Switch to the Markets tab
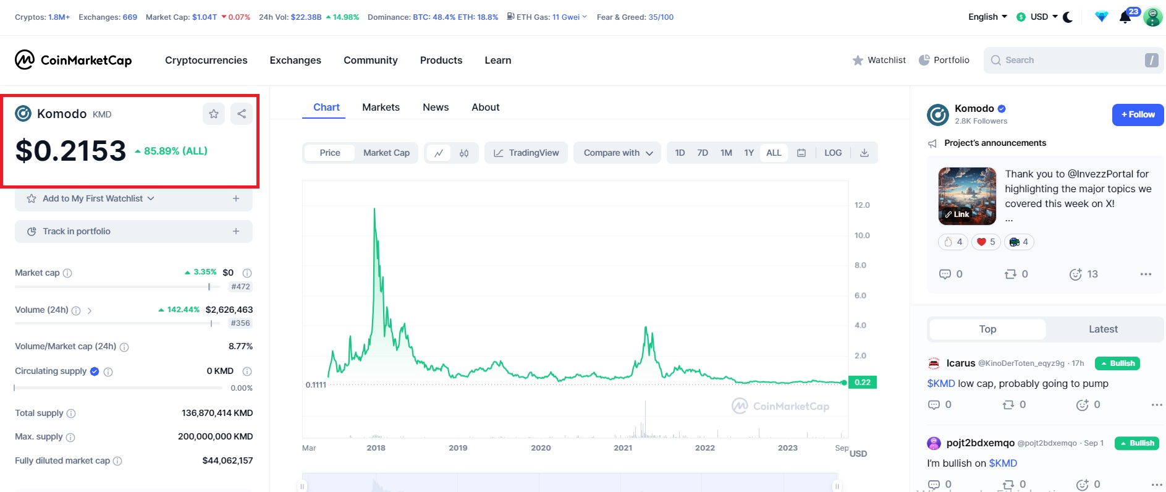 (381, 107)
